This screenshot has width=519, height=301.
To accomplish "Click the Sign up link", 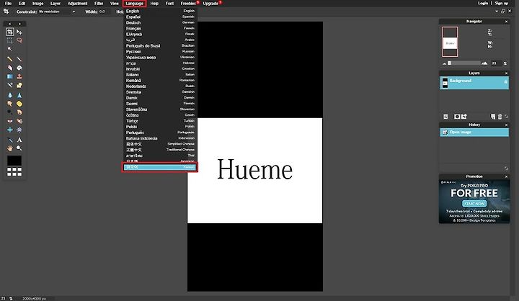I will click(x=502, y=3).
